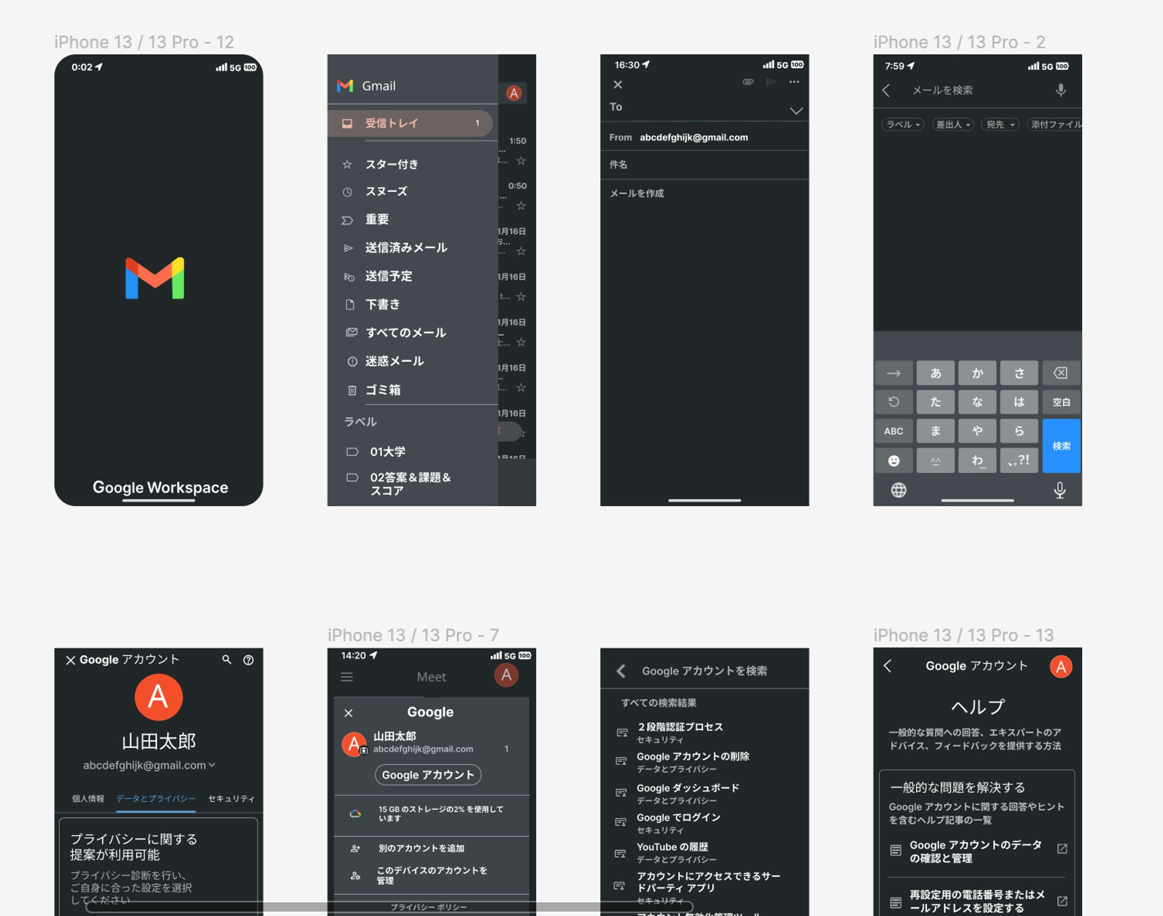Image resolution: width=1163 pixels, height=916 pixels.
Task: Click the 件名 subject field
Action: [705, 165]
